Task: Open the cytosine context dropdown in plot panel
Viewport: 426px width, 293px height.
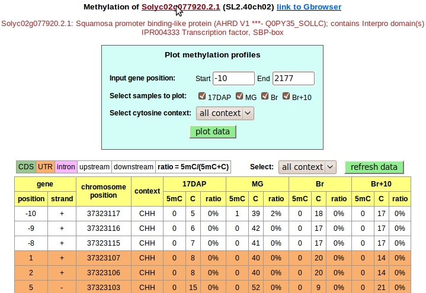Action: point(225,113)
